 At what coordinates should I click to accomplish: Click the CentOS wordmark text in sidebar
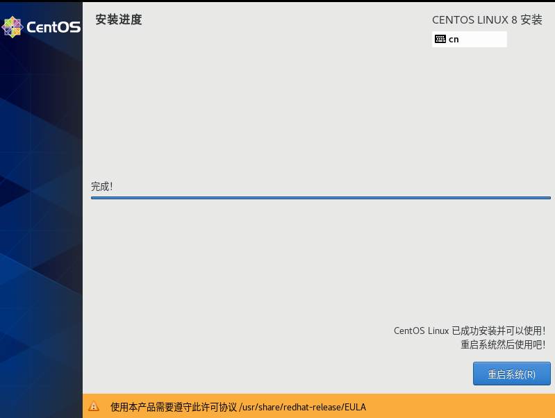[53, 28]
